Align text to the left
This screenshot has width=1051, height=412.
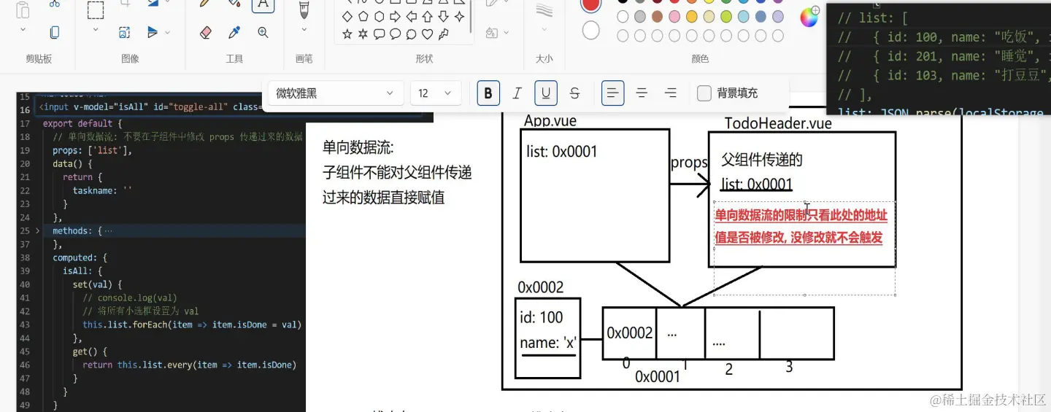coord(613,93)
